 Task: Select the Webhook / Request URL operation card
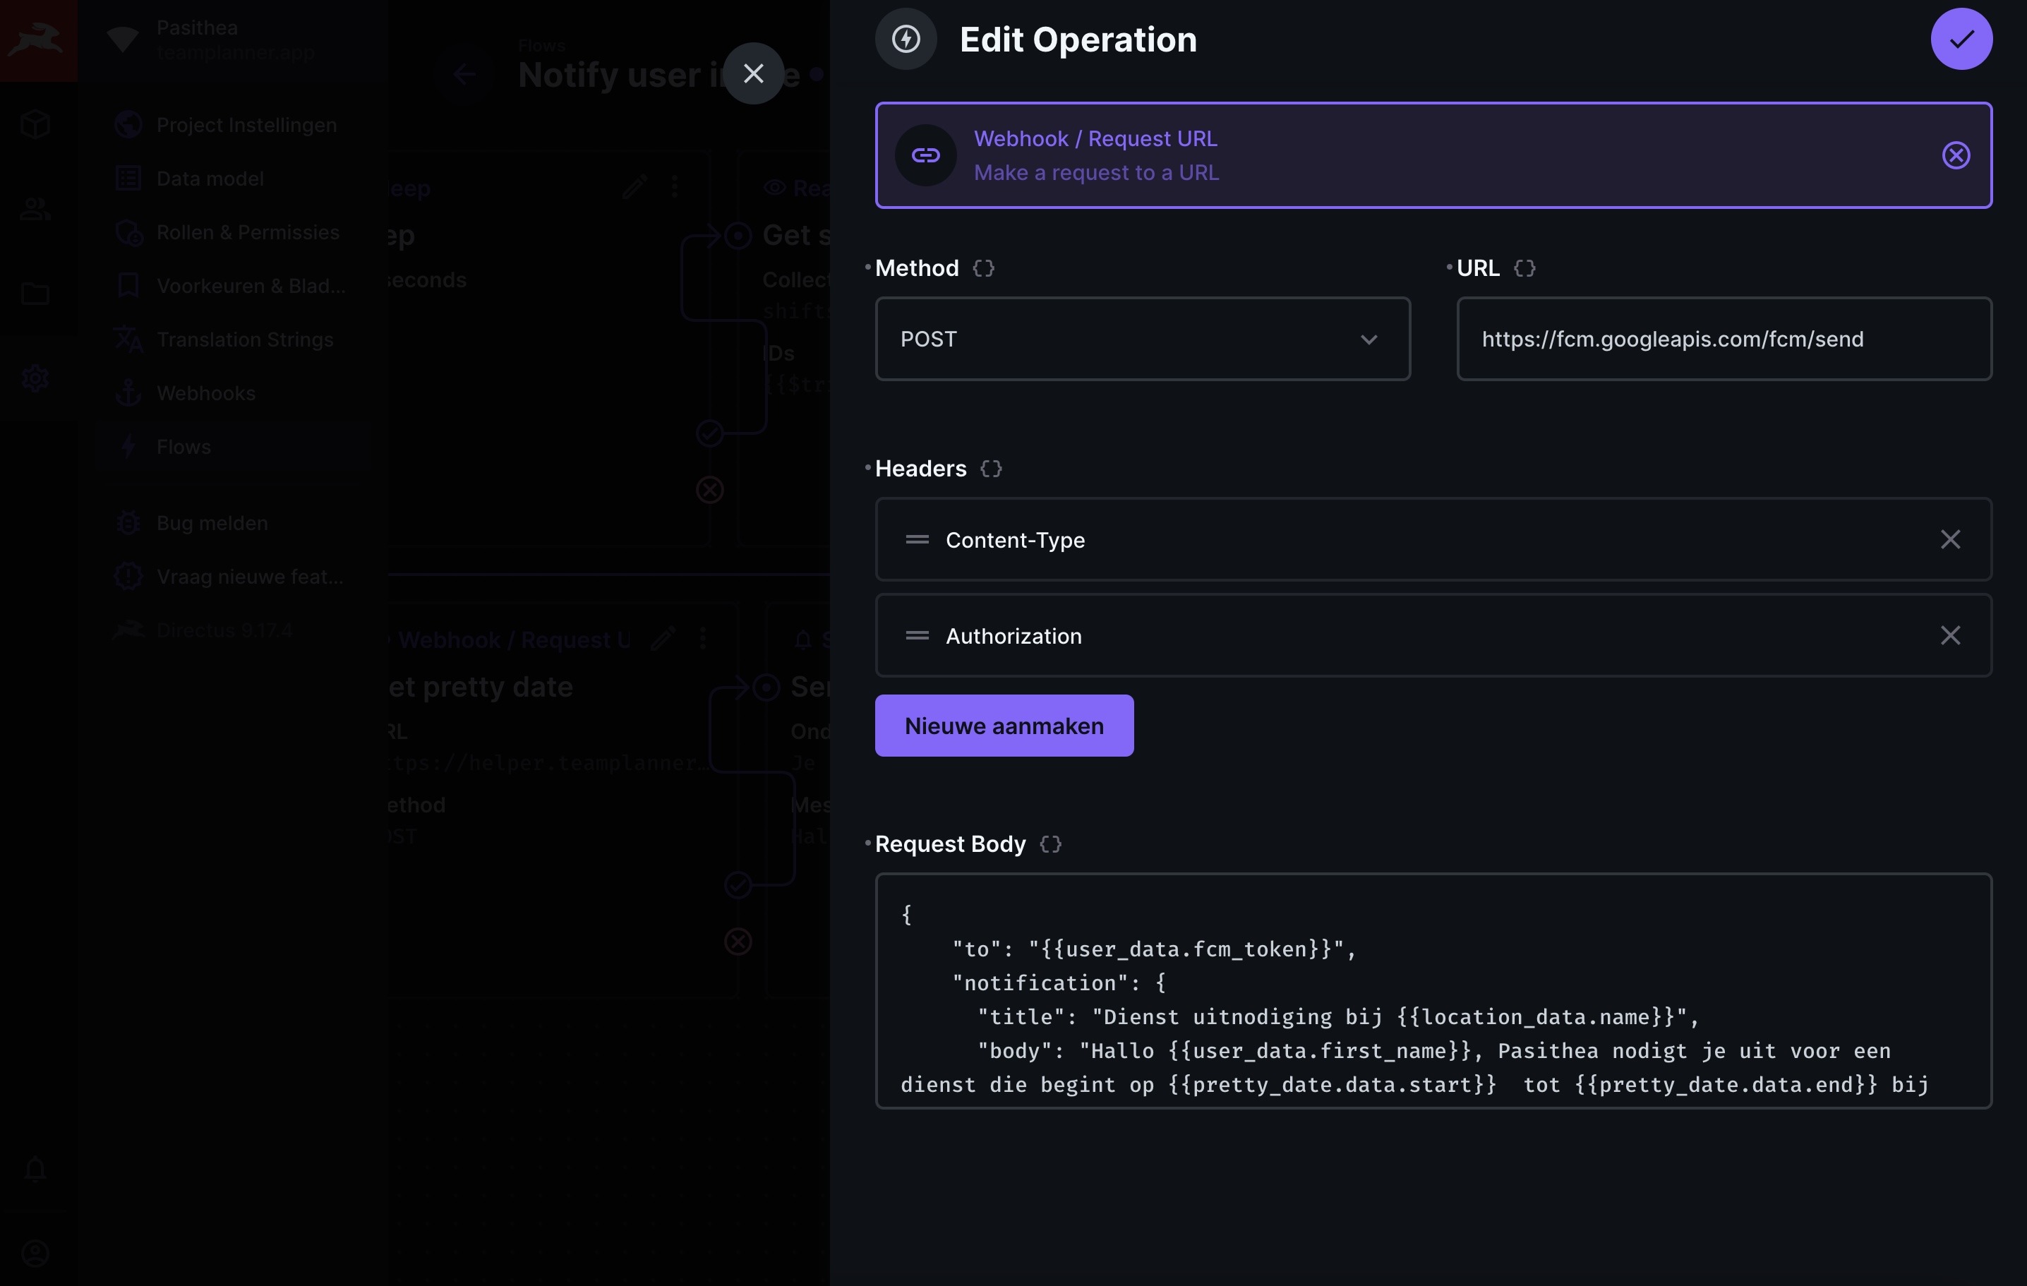[1433, 156]
